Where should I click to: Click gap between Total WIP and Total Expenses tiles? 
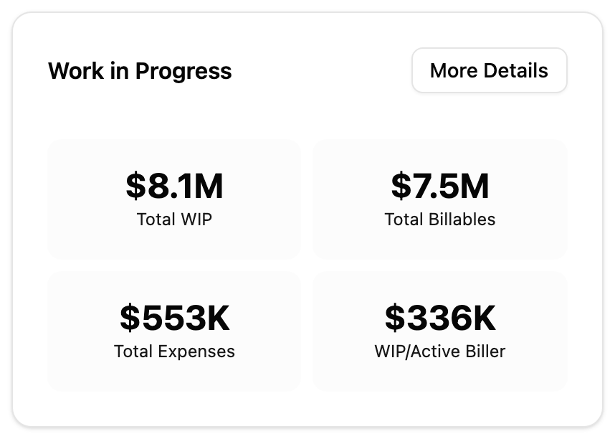pos(174,265)
